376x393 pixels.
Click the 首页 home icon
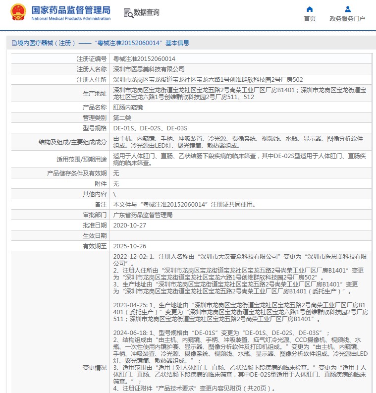(310, 9)
